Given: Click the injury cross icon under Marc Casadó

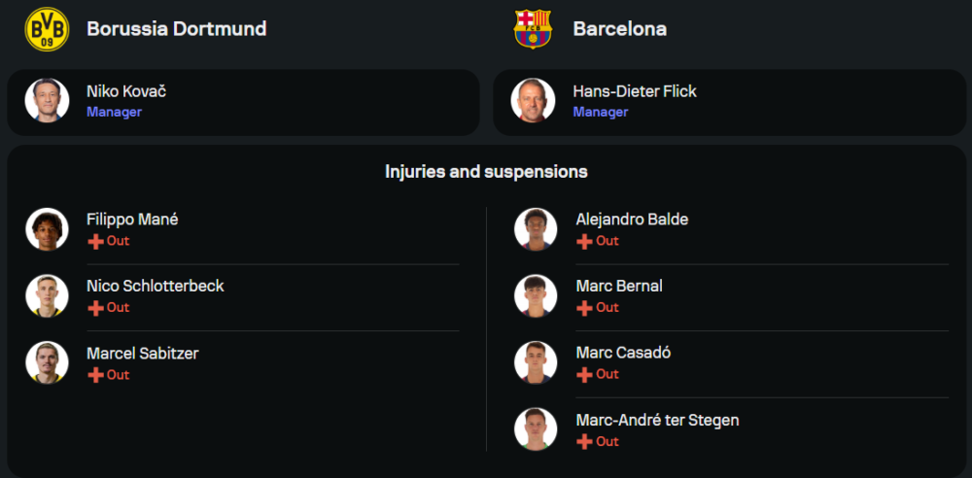Looking at the screenshot, I should pyautogui.click(x=584, y=375).
